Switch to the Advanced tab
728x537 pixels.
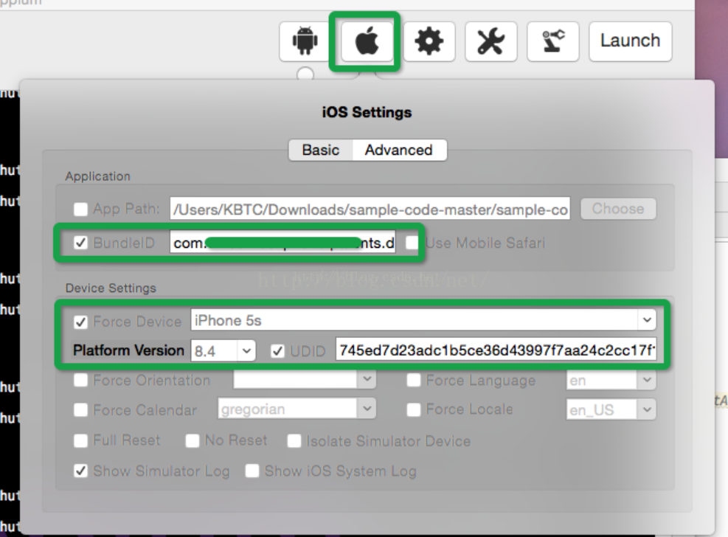click(399, 150)
